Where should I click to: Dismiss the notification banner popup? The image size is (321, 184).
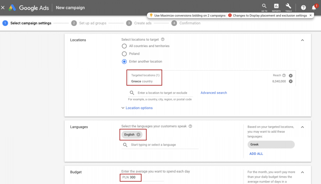pyautogui.click(x=310, y=15)
